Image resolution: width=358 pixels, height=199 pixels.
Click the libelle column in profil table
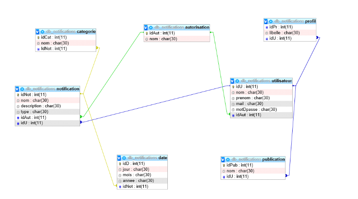click(290, 33)
